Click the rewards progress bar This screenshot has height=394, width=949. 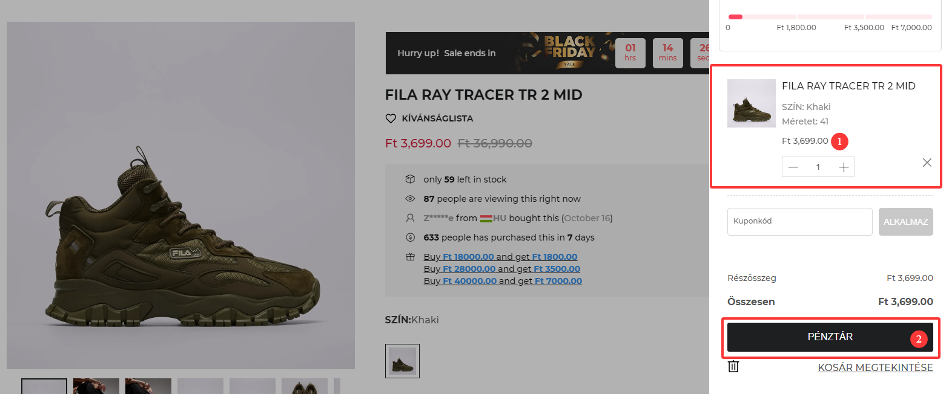[830, 17]
